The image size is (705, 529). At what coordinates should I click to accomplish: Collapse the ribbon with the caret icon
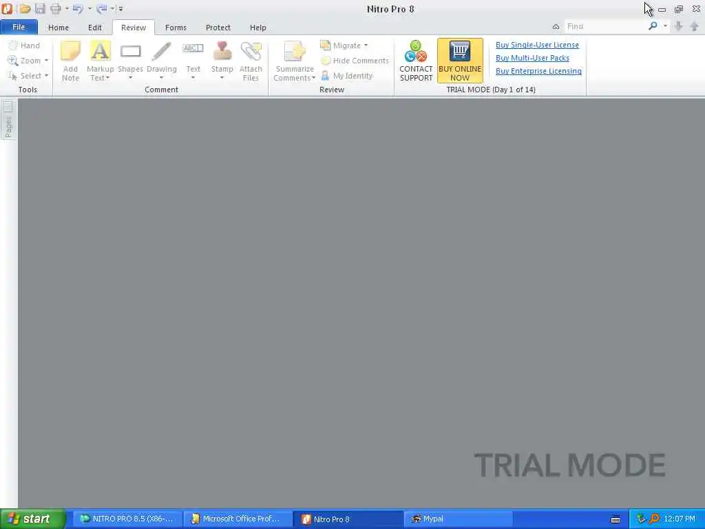556,27
